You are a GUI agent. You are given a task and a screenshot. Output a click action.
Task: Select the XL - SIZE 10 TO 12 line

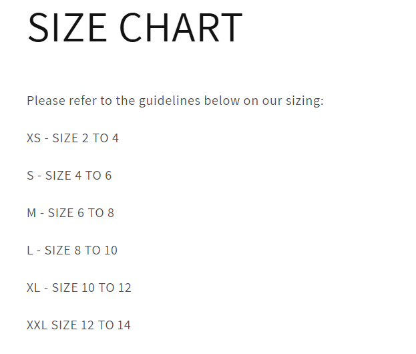(x=79, y=288)
